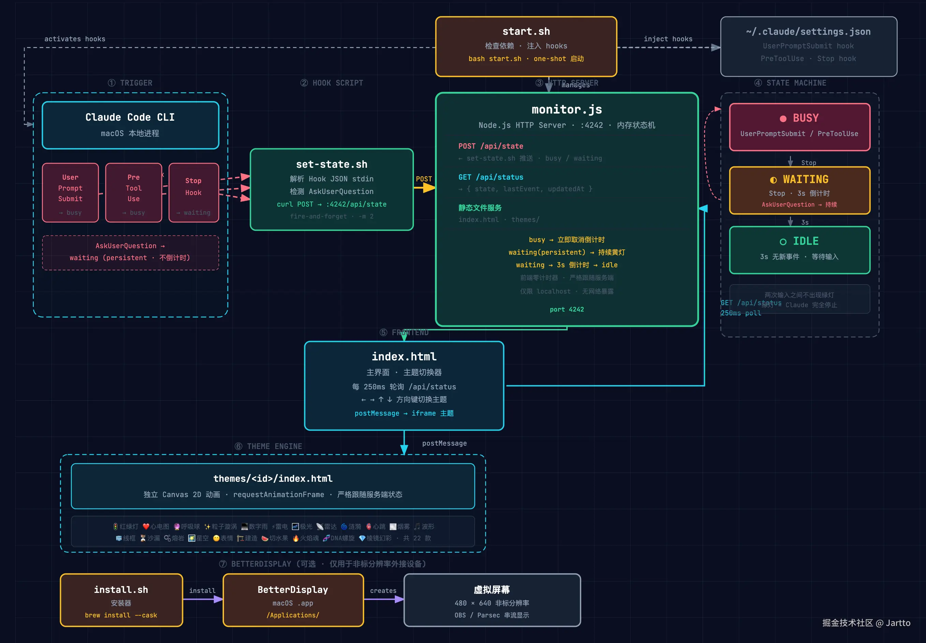Click the 'Claude Code CLI' title
Viewport: 926px width, 643px height.
[x=130, y=117]
